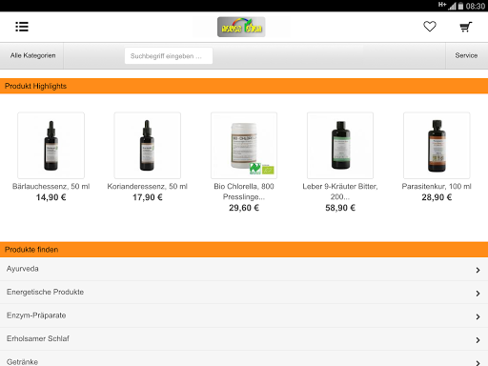Expand Energetische Produkte chevron arrow
488x366 pixels.
tap(478, 294)
